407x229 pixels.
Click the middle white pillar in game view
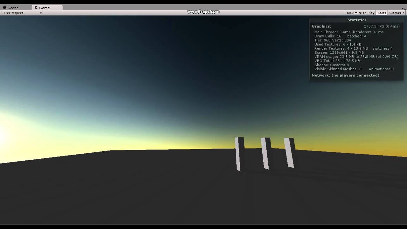265,153
